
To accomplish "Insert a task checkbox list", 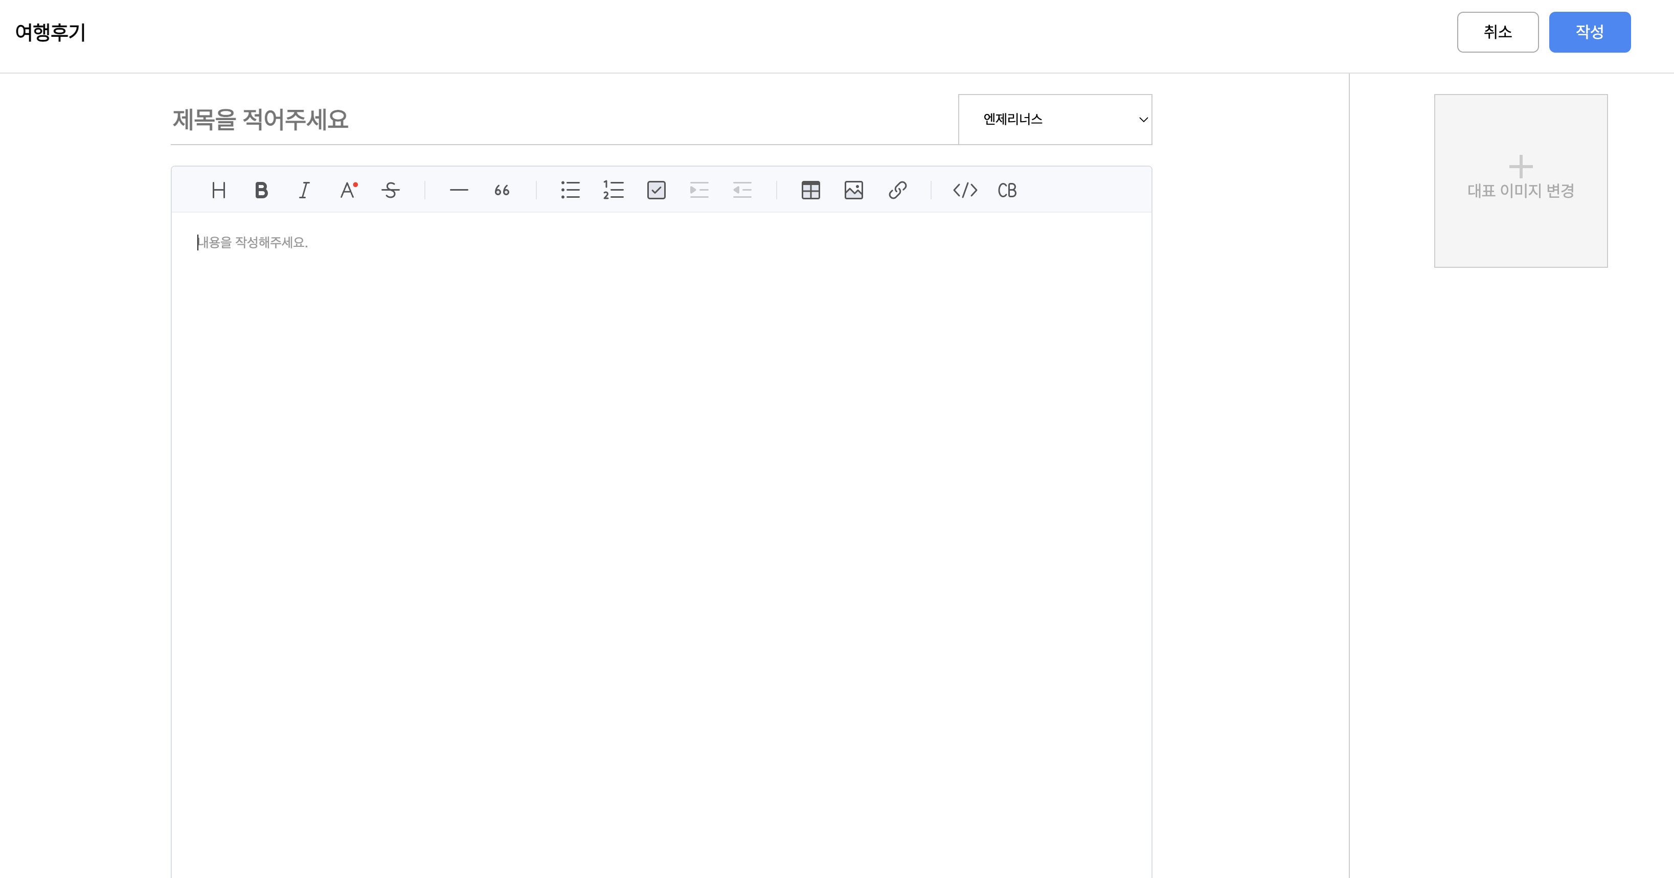I will coord(657,190).
